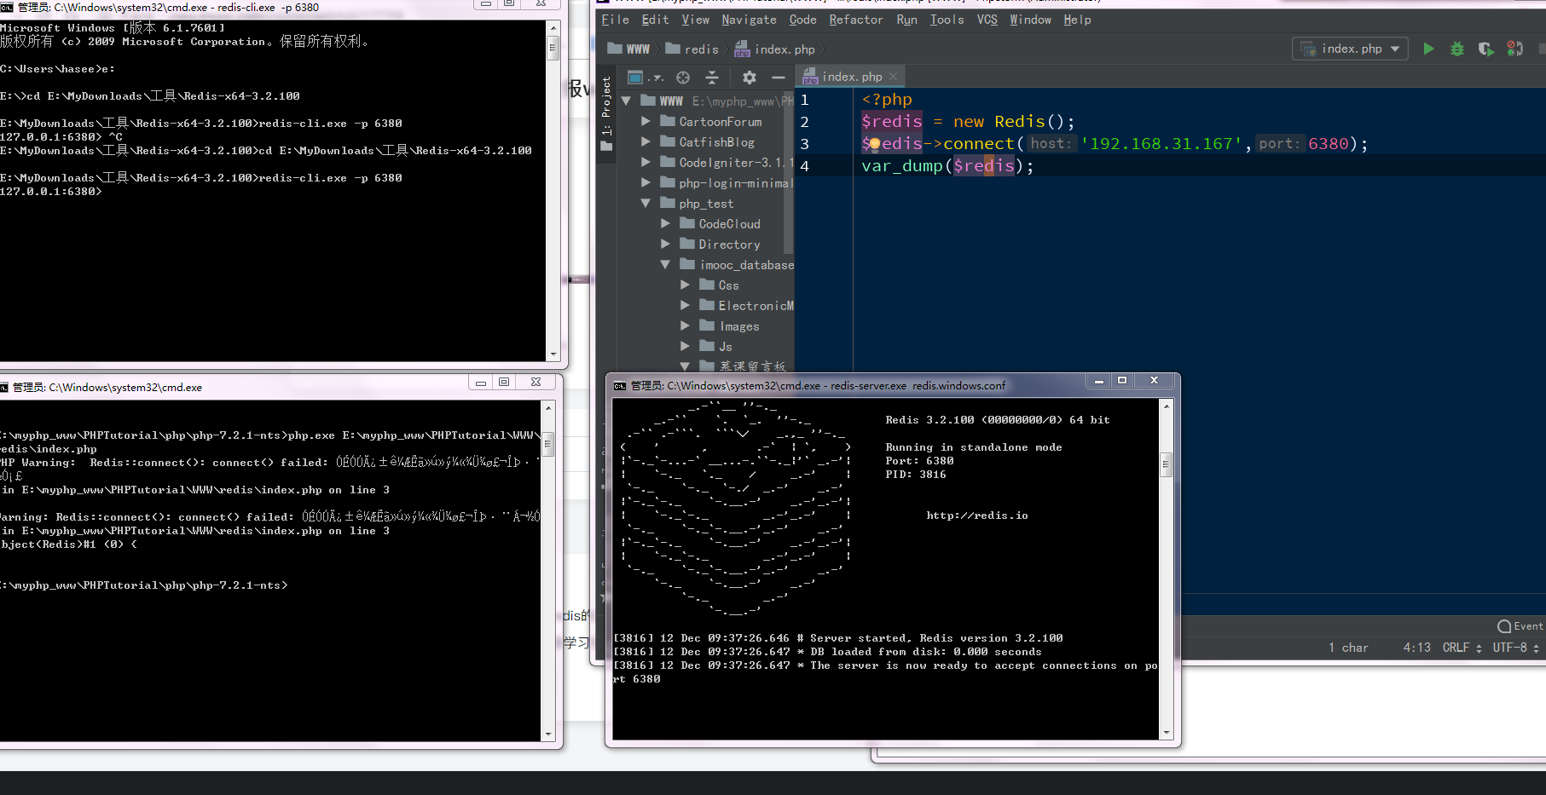Click the 6380 port value in the code

pos(1329,143)
